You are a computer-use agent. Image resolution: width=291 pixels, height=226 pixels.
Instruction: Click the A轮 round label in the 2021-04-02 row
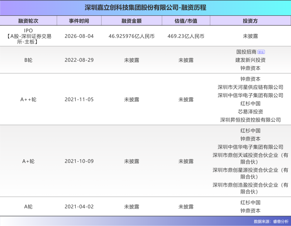click(x=28, y=207)
